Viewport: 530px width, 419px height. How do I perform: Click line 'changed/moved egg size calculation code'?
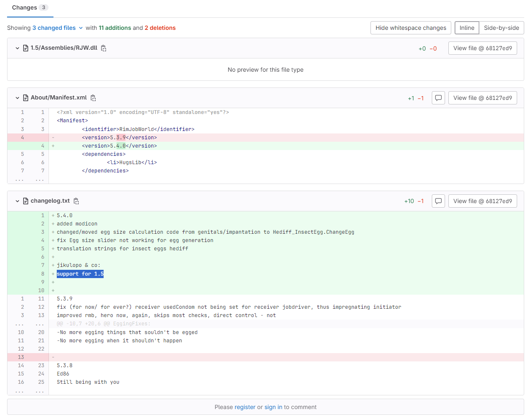tap(206, 232)
